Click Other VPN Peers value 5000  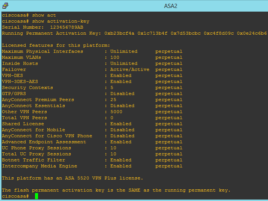coord(116,112)
